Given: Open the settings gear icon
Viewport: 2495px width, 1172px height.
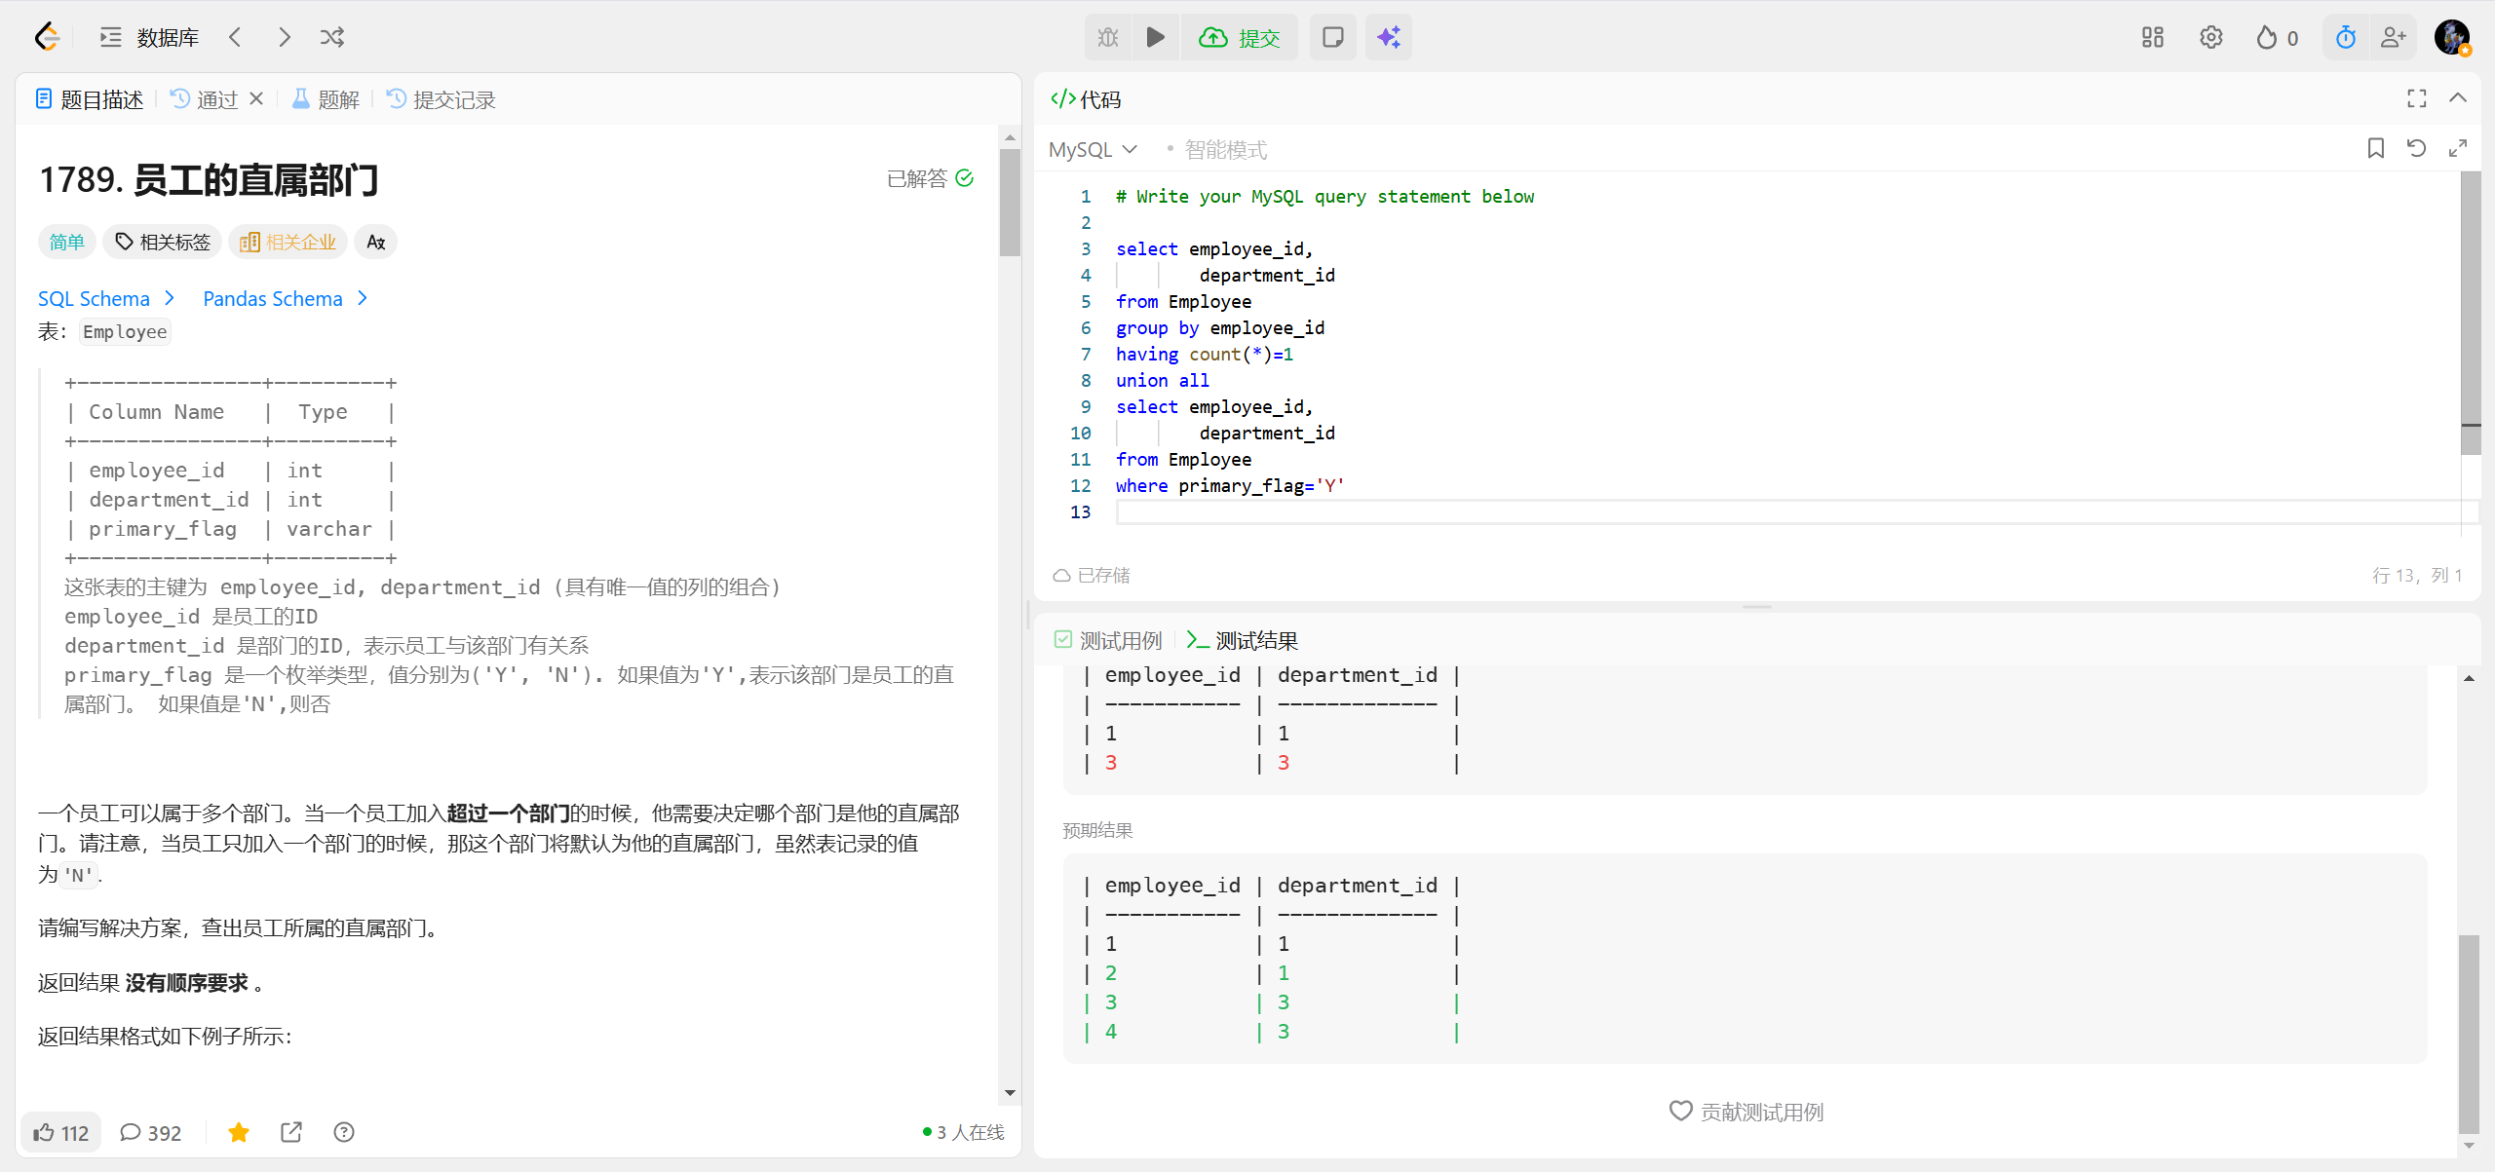Looking at the screenshot, I should [2210, 37].
